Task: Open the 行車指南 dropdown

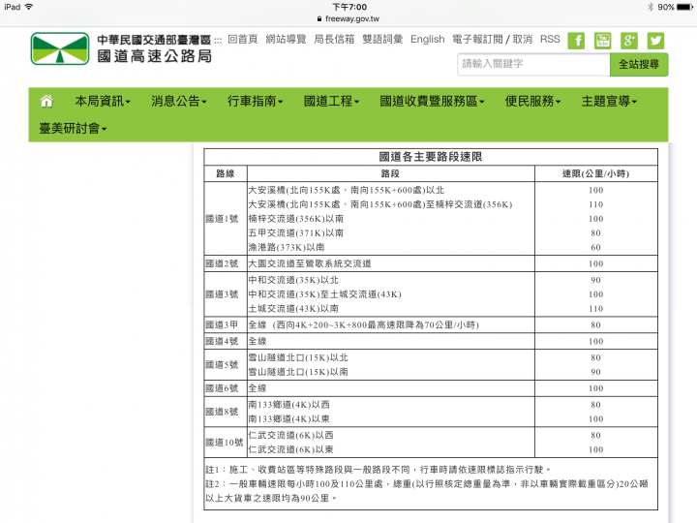Action: click(x=256, y=102)
